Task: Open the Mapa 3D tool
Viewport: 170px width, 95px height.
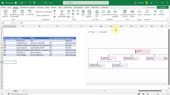Action: [97, 13]
